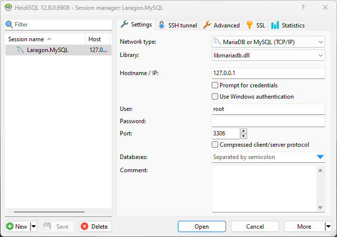Enable Compressed client/server protocol

(215, 145)
